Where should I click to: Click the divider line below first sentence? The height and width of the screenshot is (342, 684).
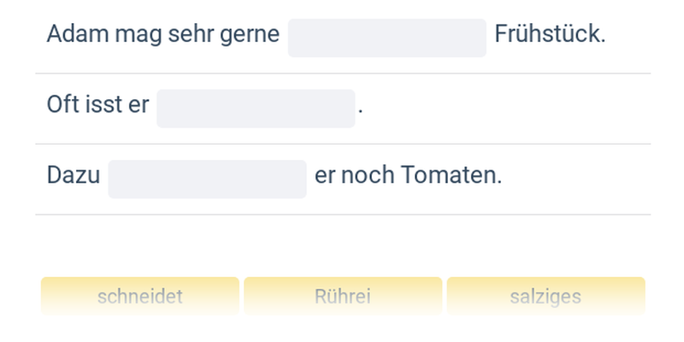(342, 74)
